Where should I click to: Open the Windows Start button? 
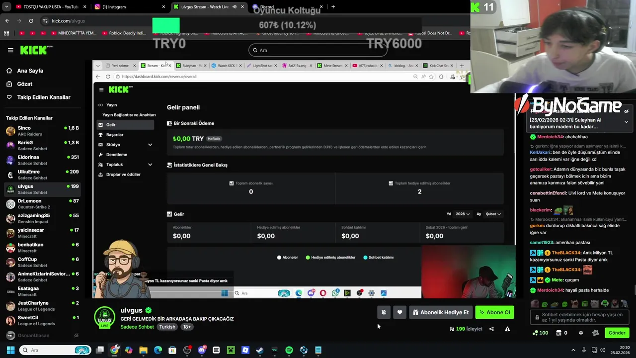tap(10, 350)
